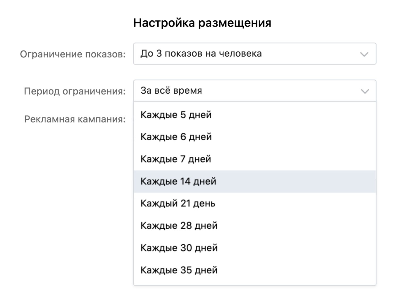Image resolution: width=402 pixels, height=307 pixels.
Task: Click the 'Ограничение показов:' label
Action: 73,54
